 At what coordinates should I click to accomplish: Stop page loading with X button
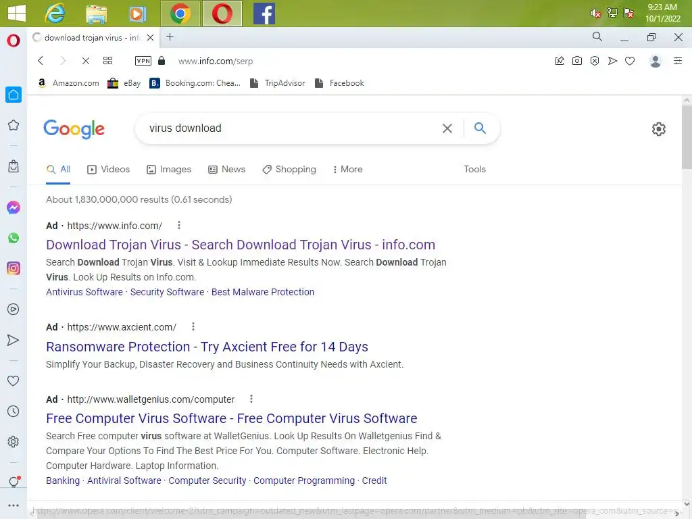86,61
